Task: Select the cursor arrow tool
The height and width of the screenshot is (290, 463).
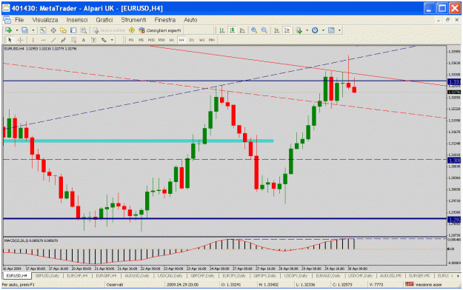Action: click(x=10, y=40)
